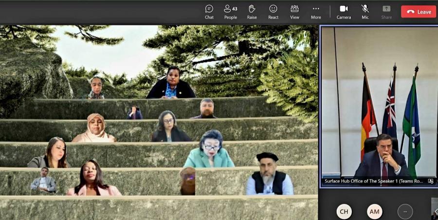
Task: Raise your hand in the meeting
Action: point(252,12)
